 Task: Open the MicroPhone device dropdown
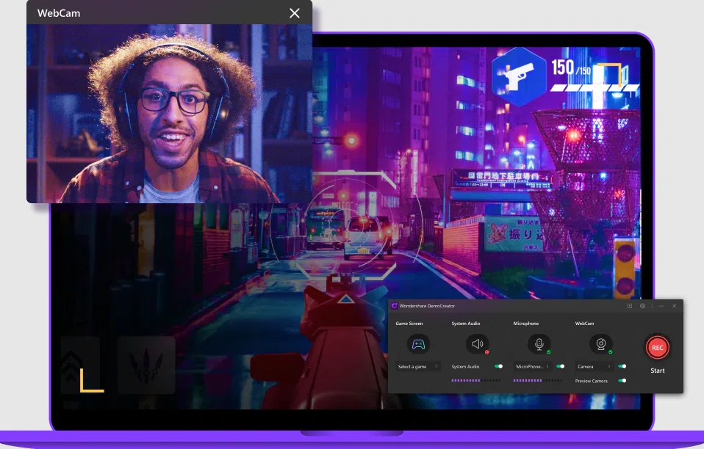coord(533,366)
